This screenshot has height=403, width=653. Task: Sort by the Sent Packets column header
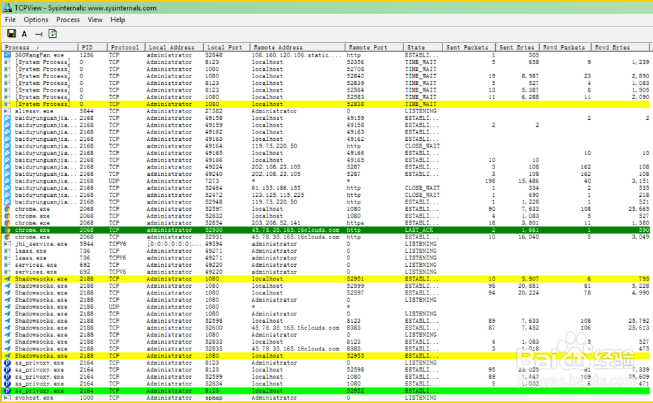pyautogui.click(x=469, y=47)
